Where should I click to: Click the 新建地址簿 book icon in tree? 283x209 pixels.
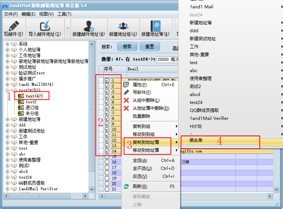14,119
